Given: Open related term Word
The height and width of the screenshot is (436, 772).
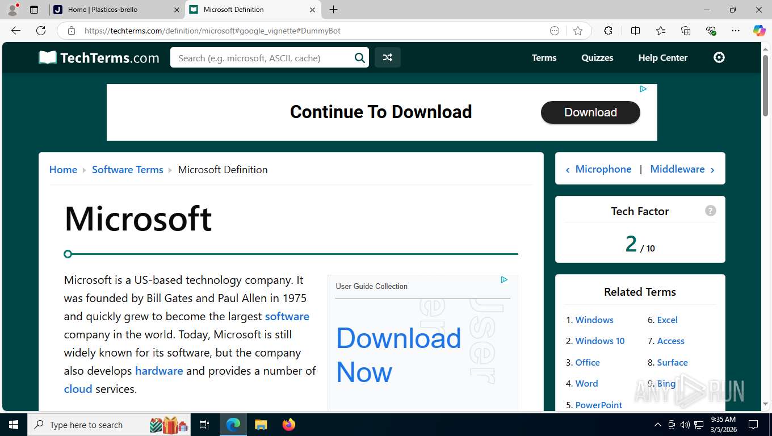Looking at the screenshot, I should [586, 383].
